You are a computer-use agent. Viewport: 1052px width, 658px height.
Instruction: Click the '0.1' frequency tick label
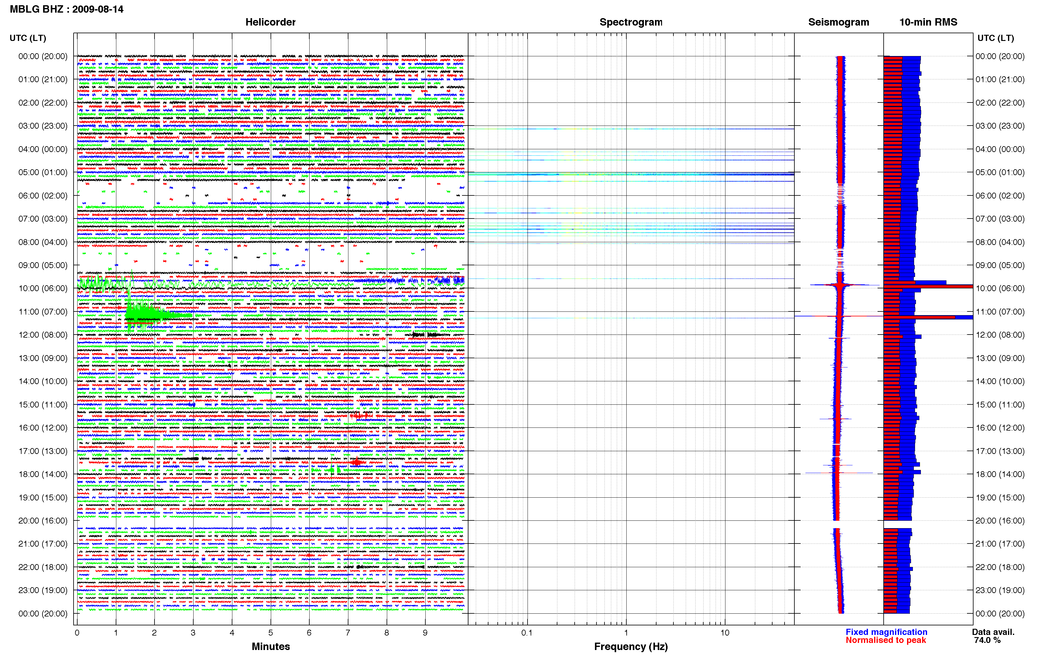(526, 633)
